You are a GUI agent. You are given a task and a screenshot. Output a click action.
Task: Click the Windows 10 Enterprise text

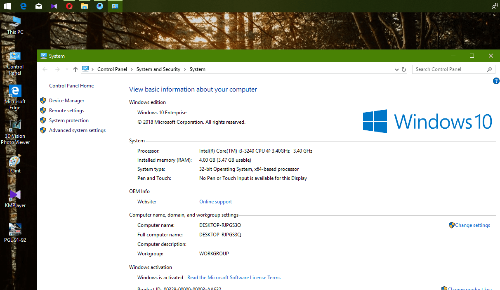(162, 113)
